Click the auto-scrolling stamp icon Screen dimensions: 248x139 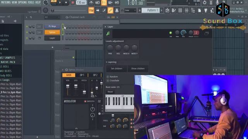tap(117, 10)
